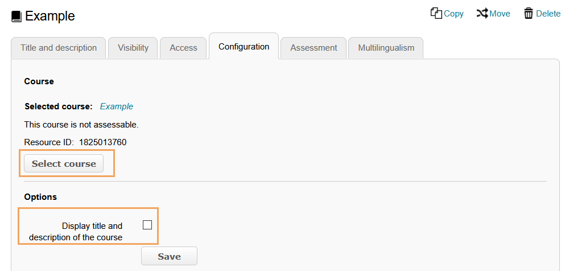Viewport: 569px width, 271px height.
Task: Click the Save button
Action: tap(169, 256)
